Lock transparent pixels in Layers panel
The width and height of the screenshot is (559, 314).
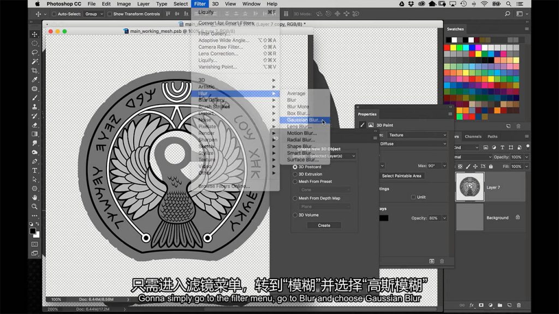[x=460, y=166]
